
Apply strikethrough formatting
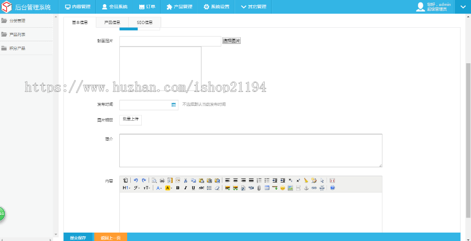coord(201,188)
